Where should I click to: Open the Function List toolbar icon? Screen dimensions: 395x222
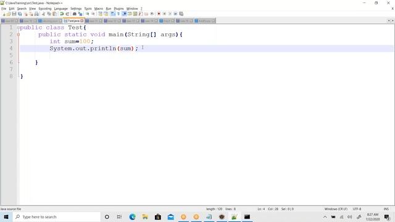click(x=141, y=14)
